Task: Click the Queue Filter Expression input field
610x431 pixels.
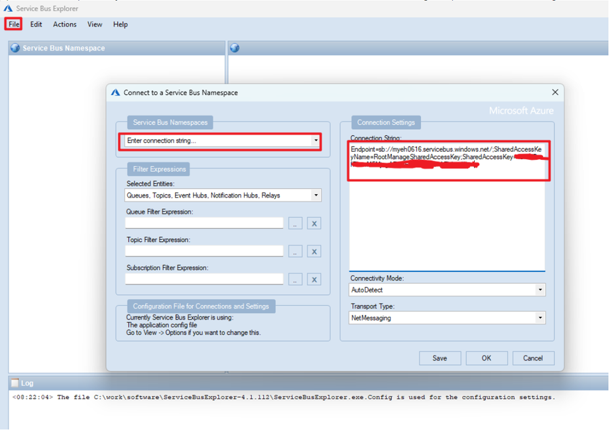Action: (x=204, y=223)
